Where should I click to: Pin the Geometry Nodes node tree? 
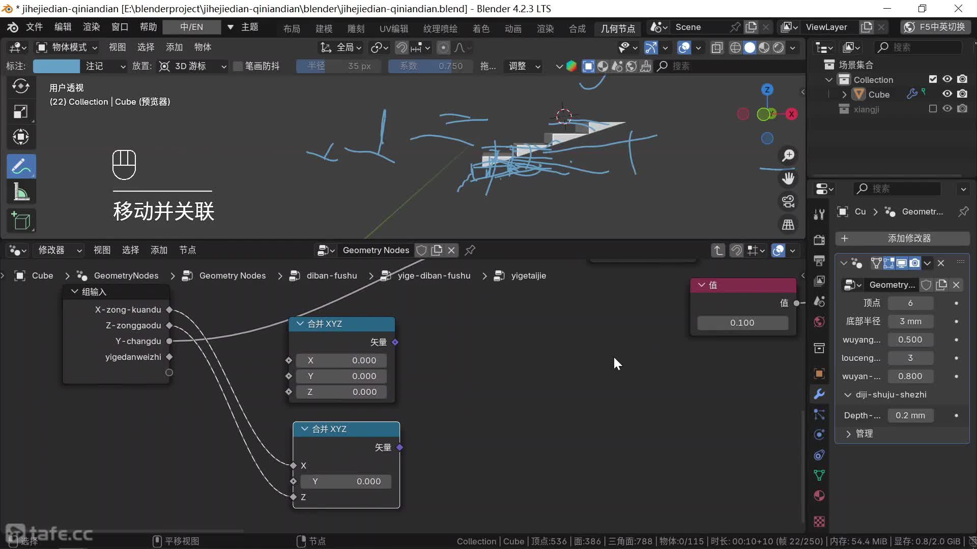coord(470,250)
